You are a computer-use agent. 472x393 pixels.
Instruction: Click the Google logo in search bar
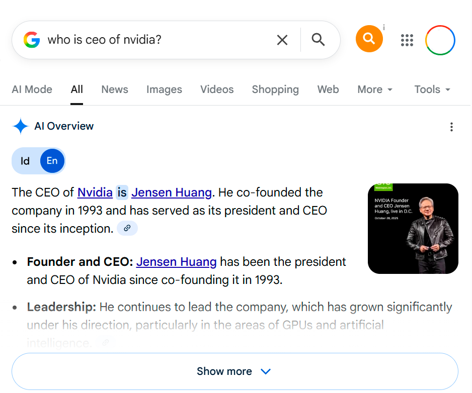click(x=32, y=40)
